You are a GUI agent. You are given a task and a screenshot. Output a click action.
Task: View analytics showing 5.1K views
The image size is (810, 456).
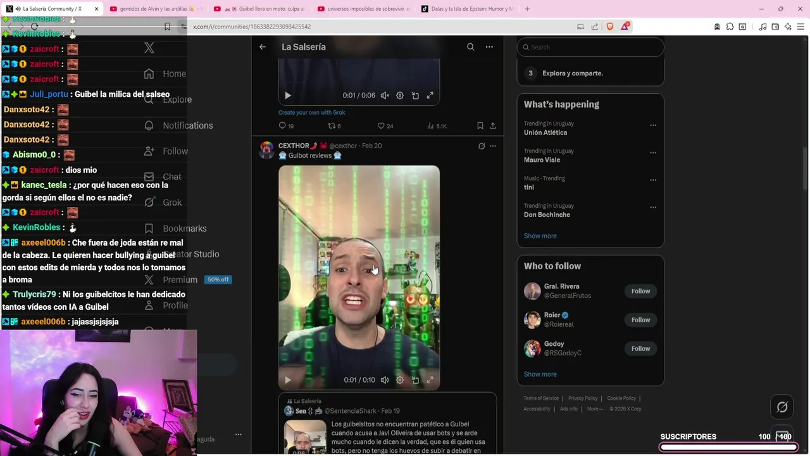437,126
